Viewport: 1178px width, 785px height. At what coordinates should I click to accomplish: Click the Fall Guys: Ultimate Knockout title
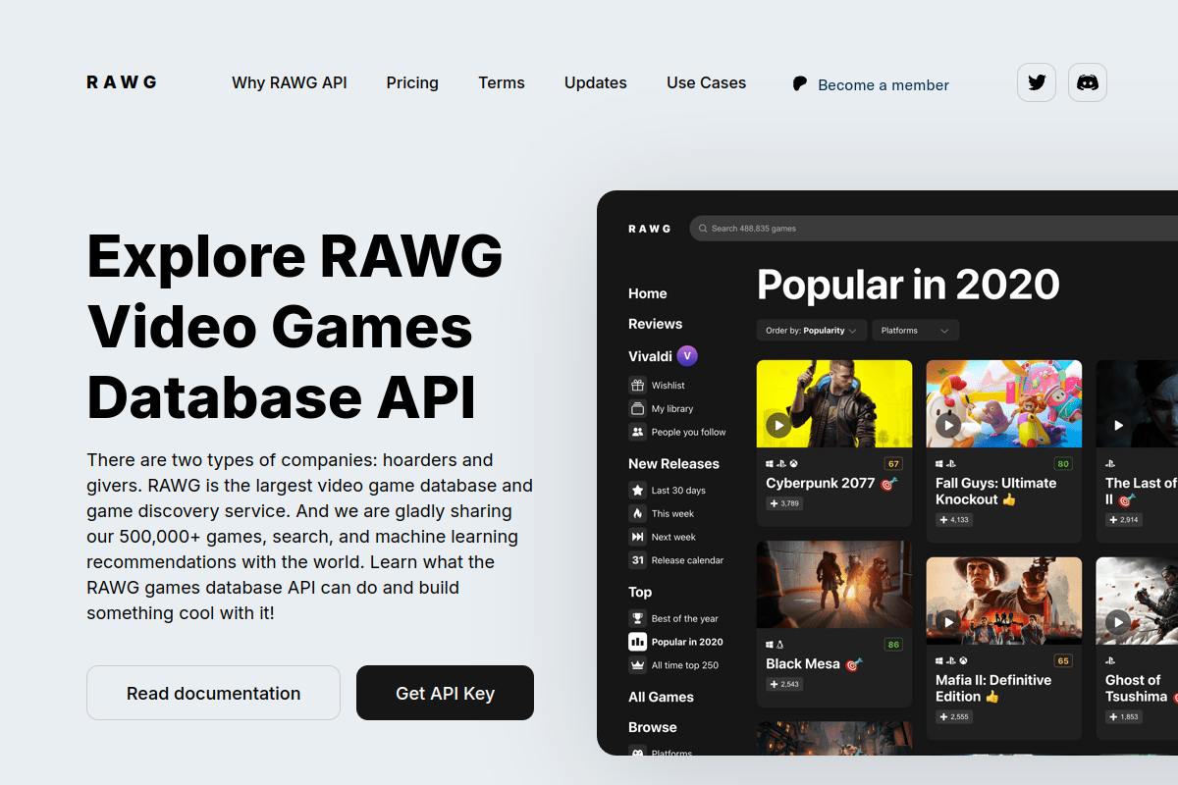click(996, 491)
